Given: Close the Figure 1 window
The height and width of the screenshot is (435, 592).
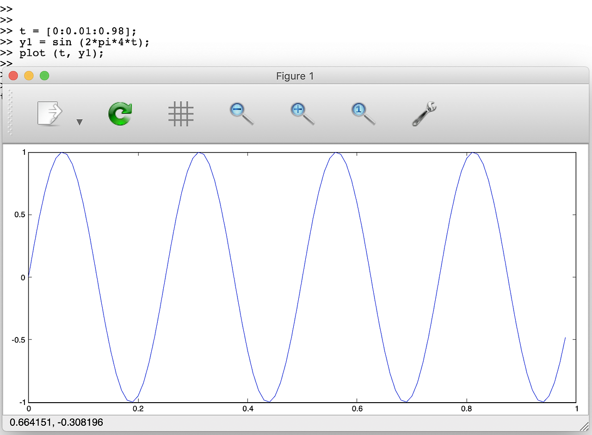Looking at the screenshot, I should [x=13, y=76].
